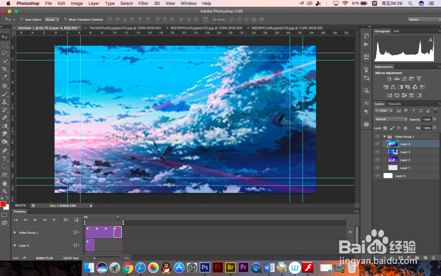
Task: Open Photoshop from the Dock
Action: pyautogui.click(x=205, y=267)
